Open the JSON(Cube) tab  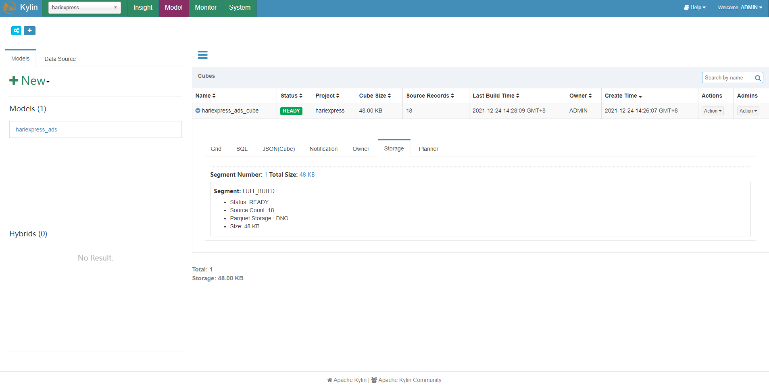(x=279, y=149)
